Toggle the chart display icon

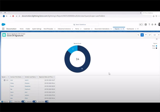pyautogui.click(x=142, y=35)
